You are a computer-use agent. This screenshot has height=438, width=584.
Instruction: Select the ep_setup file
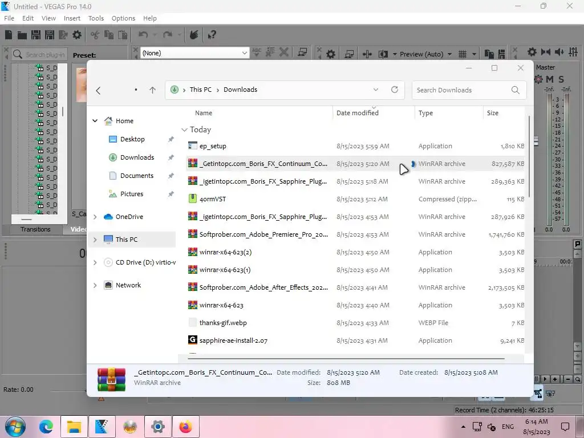[356, 146]
